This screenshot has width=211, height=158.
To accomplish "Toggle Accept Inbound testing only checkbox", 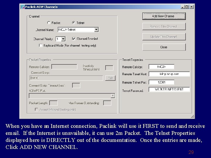I will click(36, 109).
